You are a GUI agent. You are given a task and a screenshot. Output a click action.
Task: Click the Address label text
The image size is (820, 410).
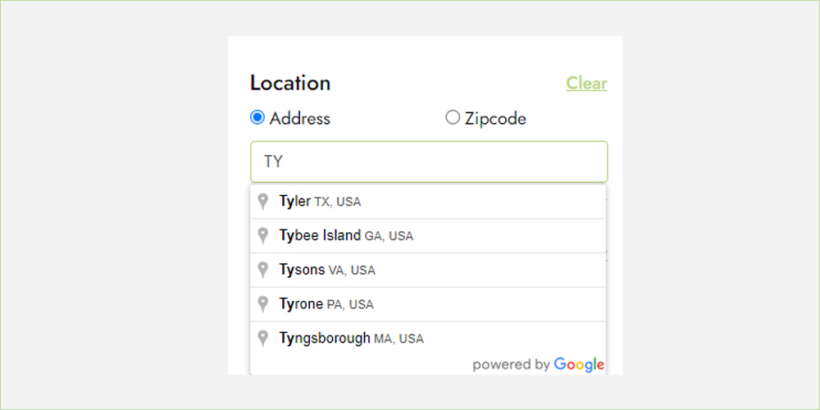[x=299, y=119]
